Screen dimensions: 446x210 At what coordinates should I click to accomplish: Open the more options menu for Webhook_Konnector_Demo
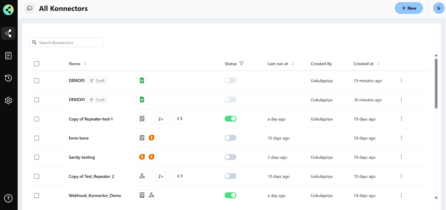pos(401,195)
